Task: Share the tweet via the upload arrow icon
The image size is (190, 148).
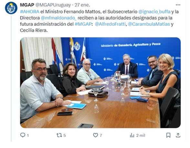Action: tap(178, 135)
